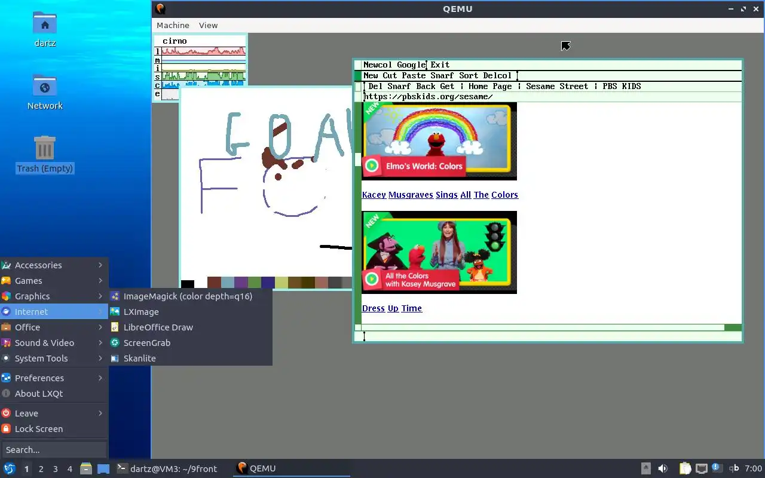Click Exit in the acme top bar

coord(440,65)
